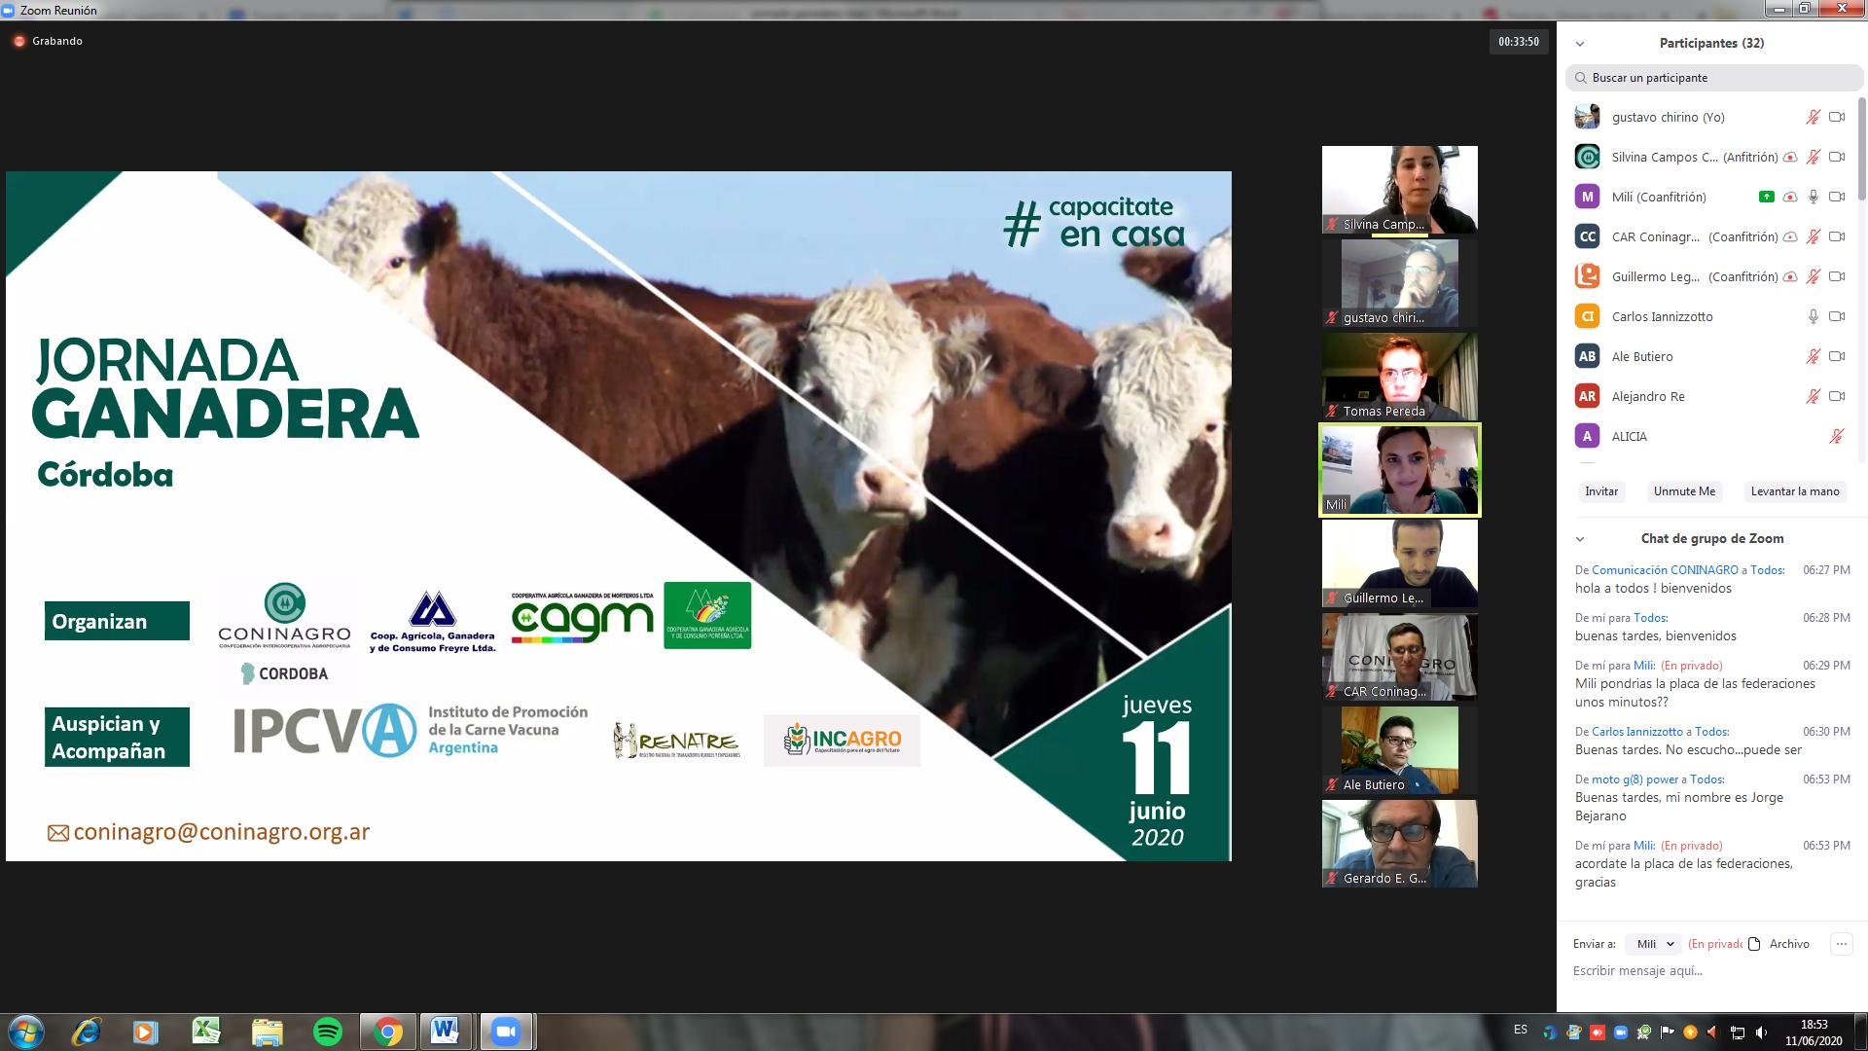Click the Archivo file attachment icon
The width and height of the screenshot is (1868, 1051).
tap(1755, 944)
